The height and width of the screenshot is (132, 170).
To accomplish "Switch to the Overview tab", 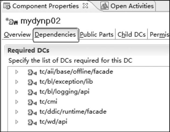I will point(17,35).
